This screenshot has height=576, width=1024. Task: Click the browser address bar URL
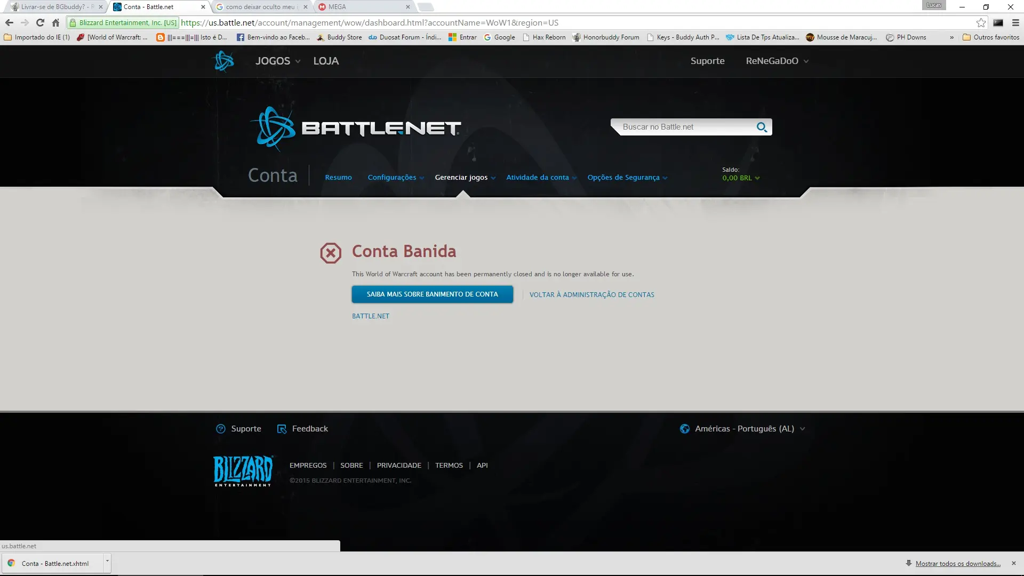pyautogui.click(x=370, y=23)
